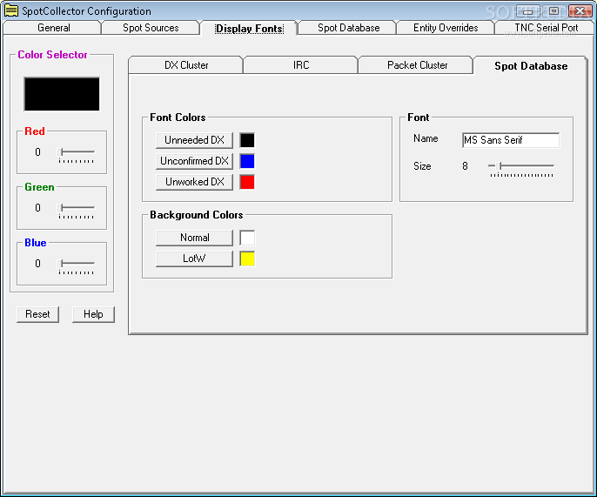Click the blue Unconfirmed DX color swatch
Image resolution: width=597 pixels, height=497 pixels.
[247, 161]
